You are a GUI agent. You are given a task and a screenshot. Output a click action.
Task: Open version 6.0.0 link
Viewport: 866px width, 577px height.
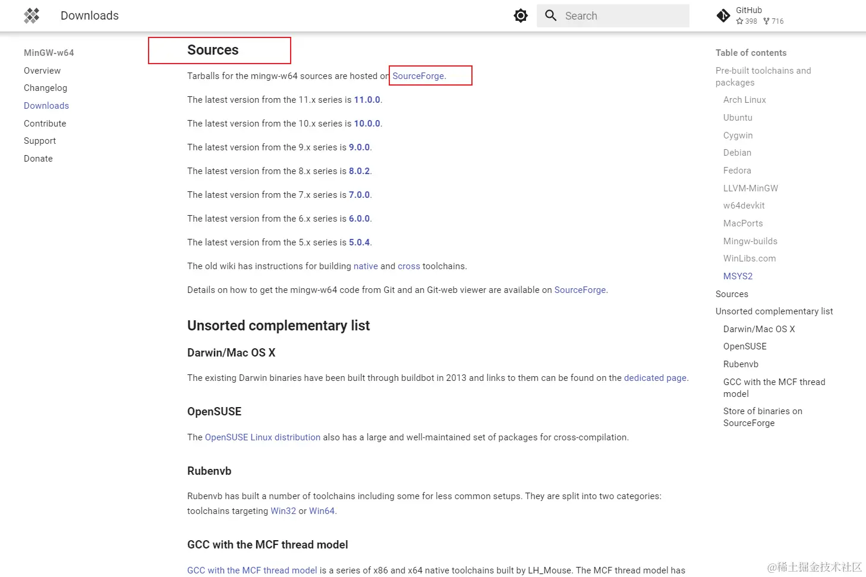click(x=359, y=219)
